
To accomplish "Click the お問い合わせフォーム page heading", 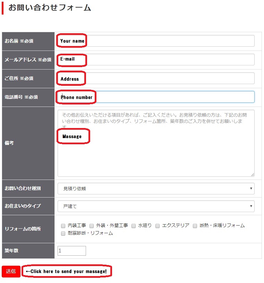I will click(50, 8).
